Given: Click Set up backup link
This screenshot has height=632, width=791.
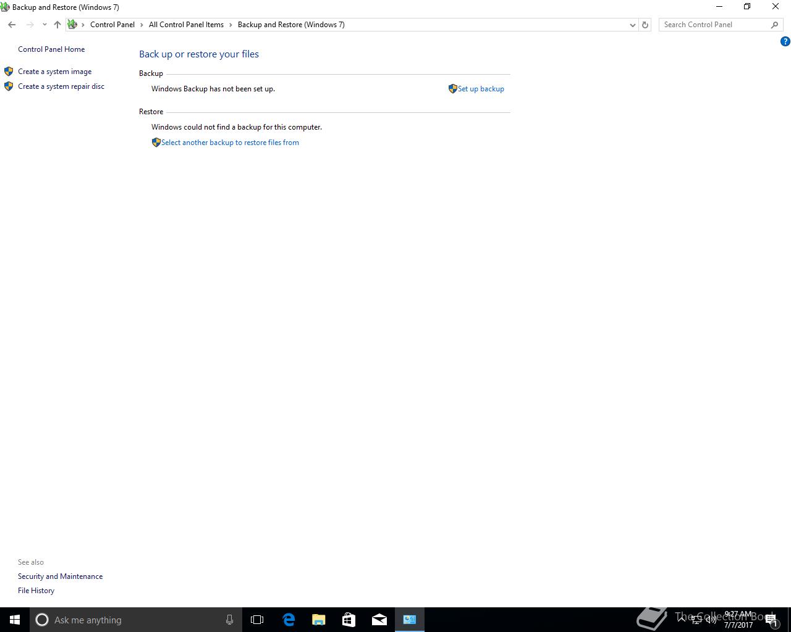Looking at the screenshot, I should [x=481, y=89].
